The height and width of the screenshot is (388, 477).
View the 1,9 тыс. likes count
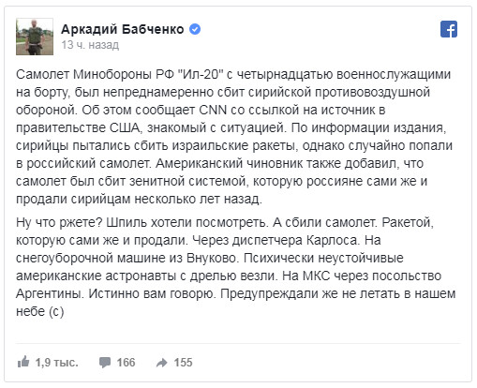[56, 363]
